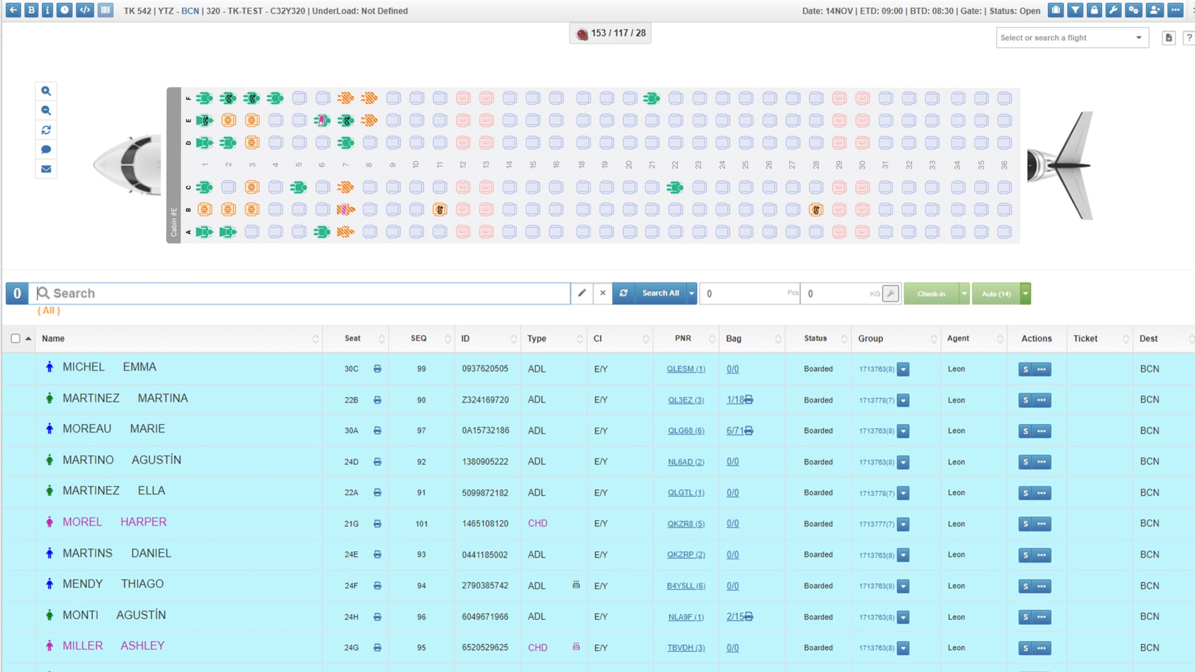Viewport: 1195px width, 672px height.
Task: Click the passenger Search input field
Action: pyautogui.click(x=300, y=293)
